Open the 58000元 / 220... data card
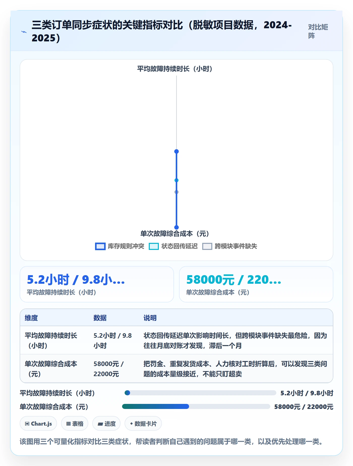 click(256, 284)
